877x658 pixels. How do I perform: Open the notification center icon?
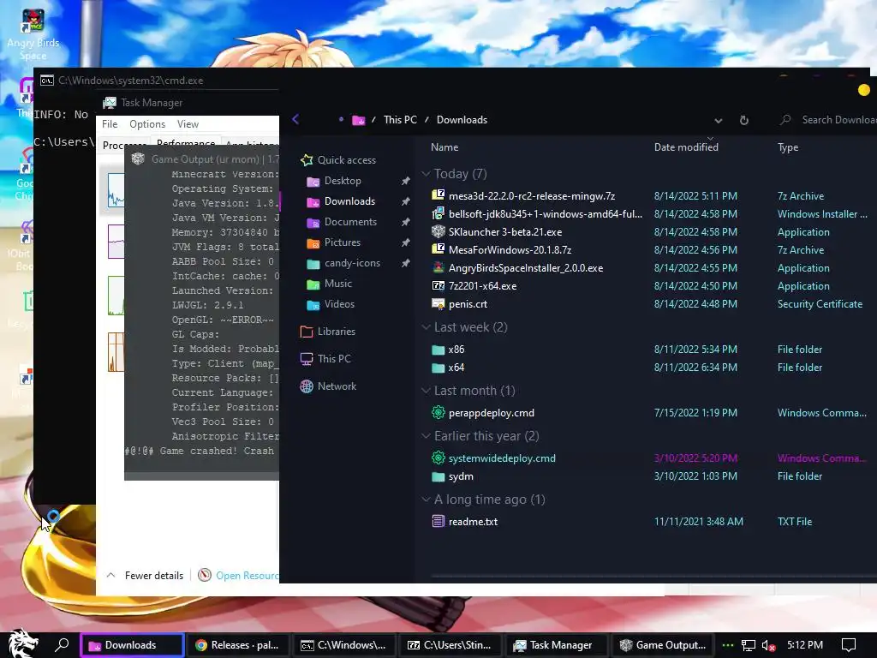pos(849,645)
